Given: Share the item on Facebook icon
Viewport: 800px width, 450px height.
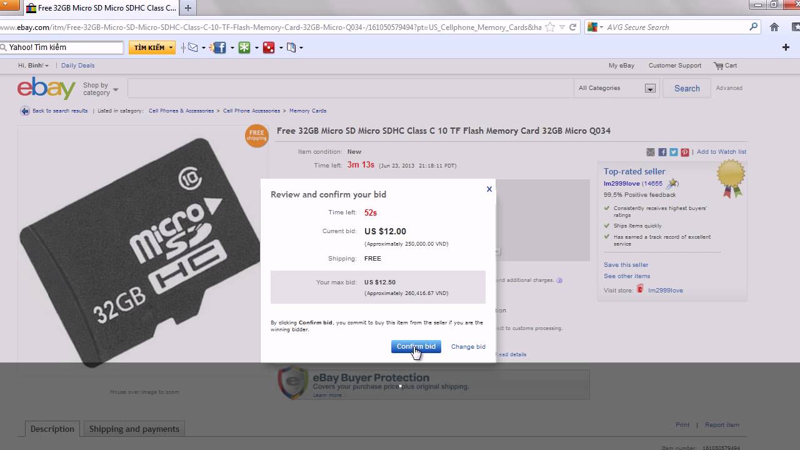Looking at the screenshot, I should 662,152.
